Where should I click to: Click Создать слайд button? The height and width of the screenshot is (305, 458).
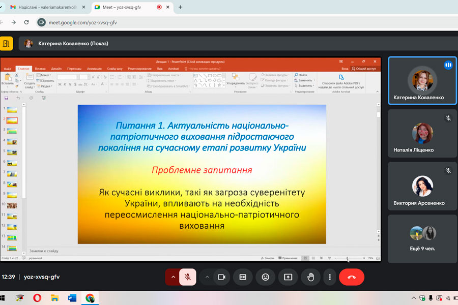click(x=30, y=81)
